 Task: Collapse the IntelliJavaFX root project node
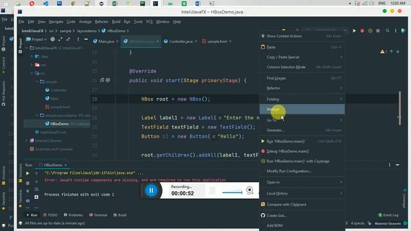pyautogui.click(x=26, y=48)
